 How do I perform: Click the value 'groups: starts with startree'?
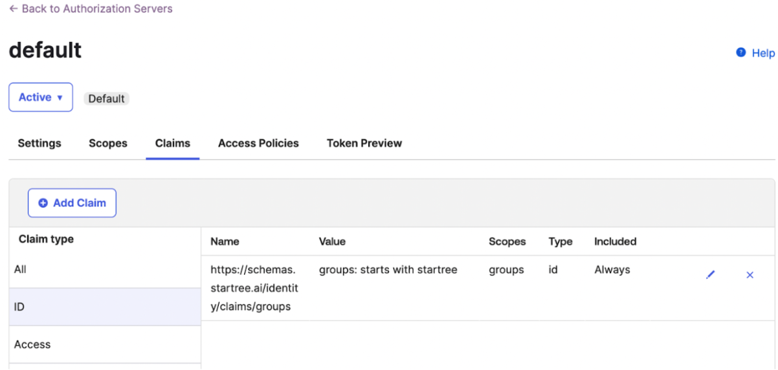(388, 270)
